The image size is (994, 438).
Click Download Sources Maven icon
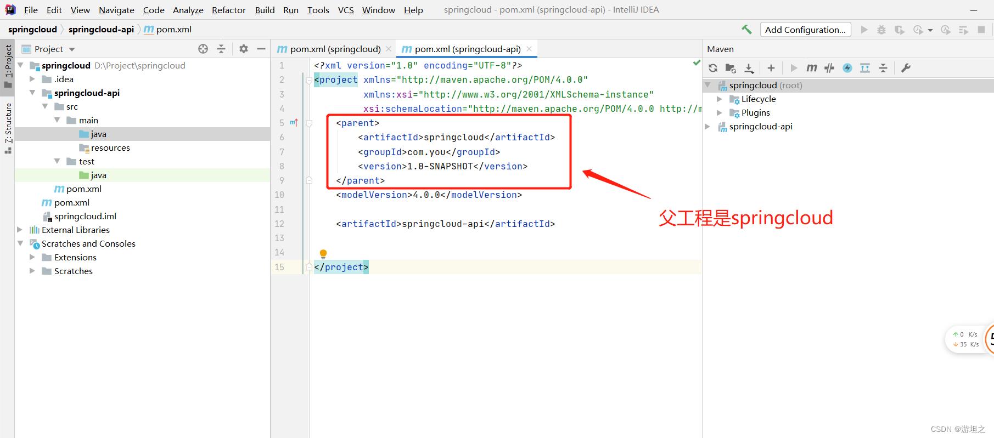749,68
